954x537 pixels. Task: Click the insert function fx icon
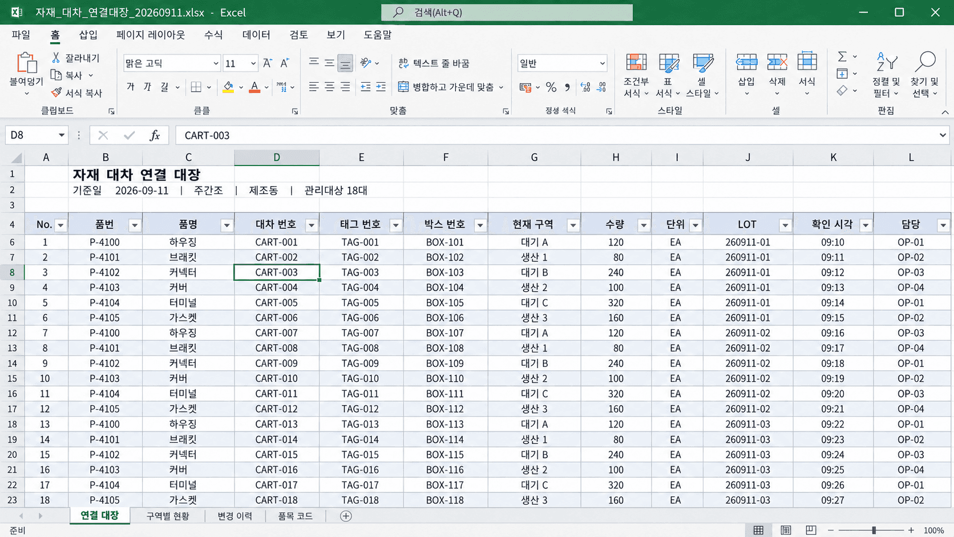click(x=155, y=135)
